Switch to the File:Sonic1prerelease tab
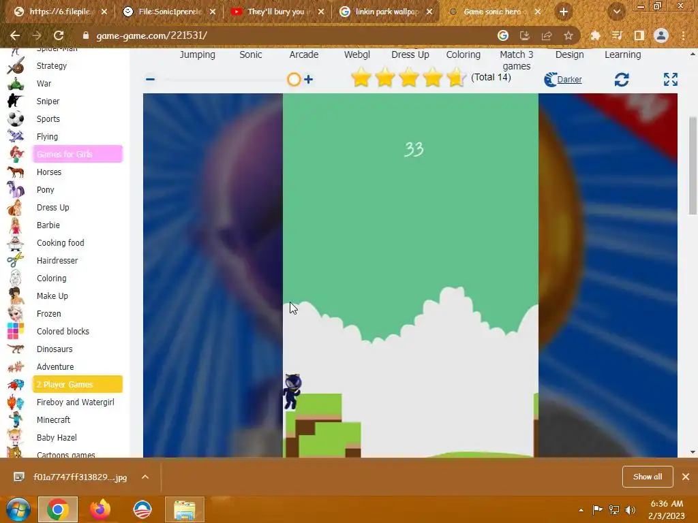Image resolution: width=698 pixels, height=523 pixels. click(170, 12)
